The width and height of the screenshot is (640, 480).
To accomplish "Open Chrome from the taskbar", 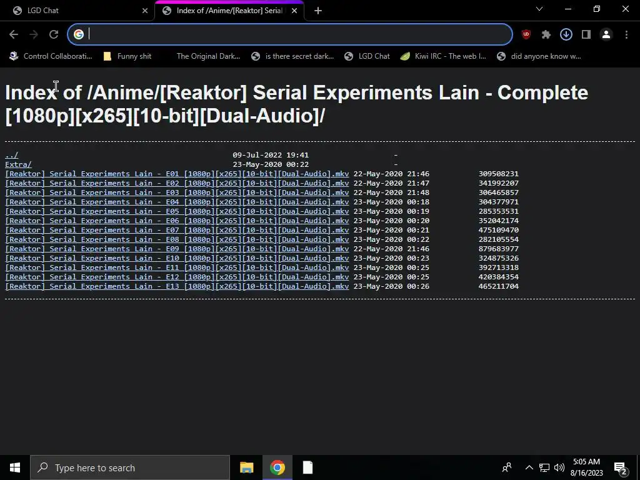I will tap(277, 467).
